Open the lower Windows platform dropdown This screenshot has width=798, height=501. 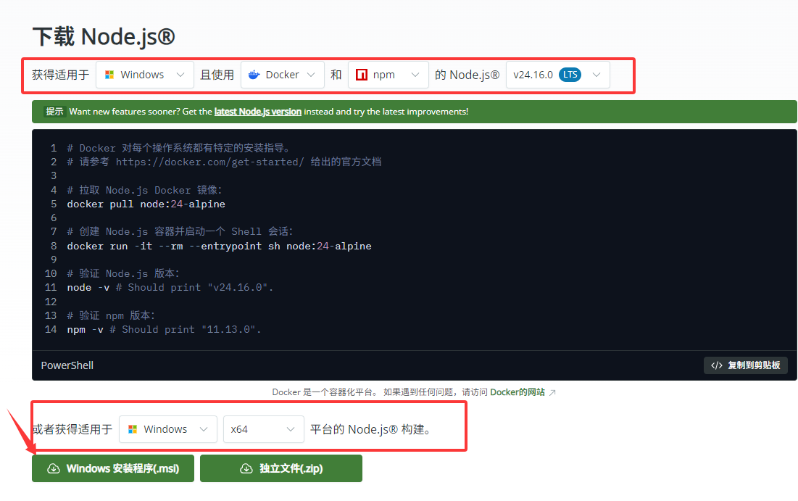point(168,429)
